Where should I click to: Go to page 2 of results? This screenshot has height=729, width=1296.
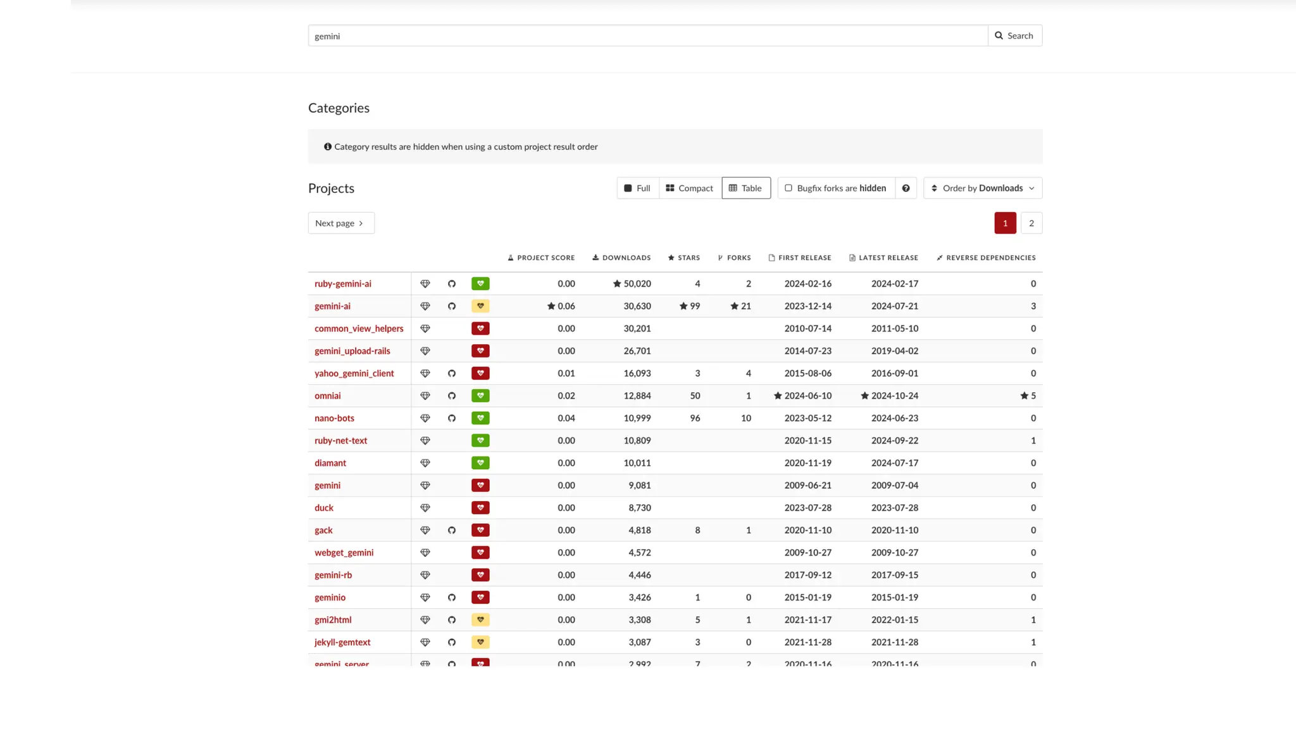pos(1031,223)
